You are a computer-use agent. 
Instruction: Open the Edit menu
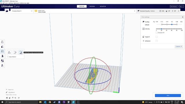coord(3,3)
